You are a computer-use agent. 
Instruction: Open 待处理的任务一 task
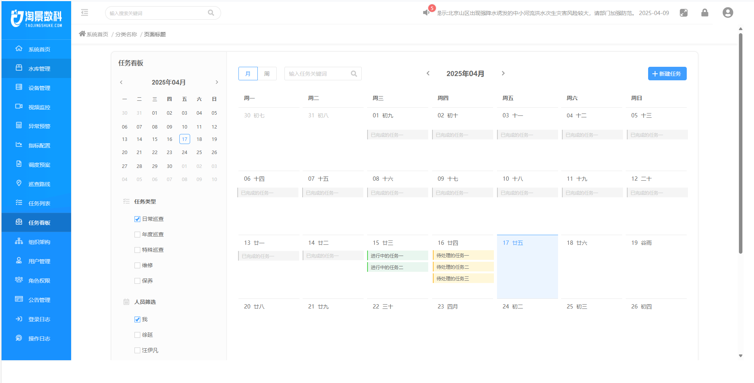pyautogui.click(x=463, y=255)
